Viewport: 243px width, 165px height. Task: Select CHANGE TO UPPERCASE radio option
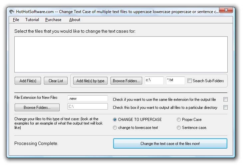(x=115, y=120)
